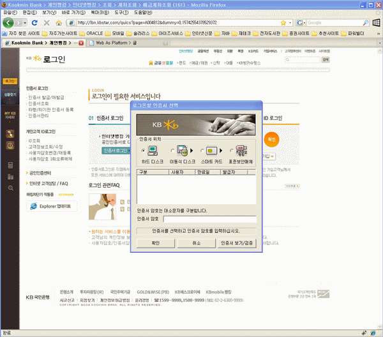The height and width of the screenshot is (337, 383).
Task: Click the site search 검색 button
Action: point(326,59)
